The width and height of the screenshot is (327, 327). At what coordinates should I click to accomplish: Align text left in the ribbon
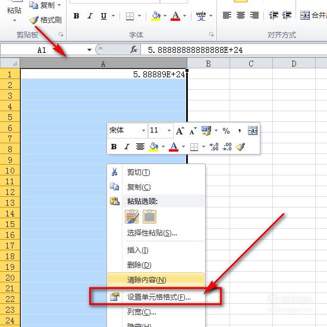(227, 15)
